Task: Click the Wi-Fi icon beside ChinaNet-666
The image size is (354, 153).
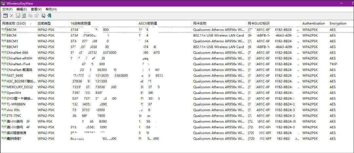Action: (4, 52)
